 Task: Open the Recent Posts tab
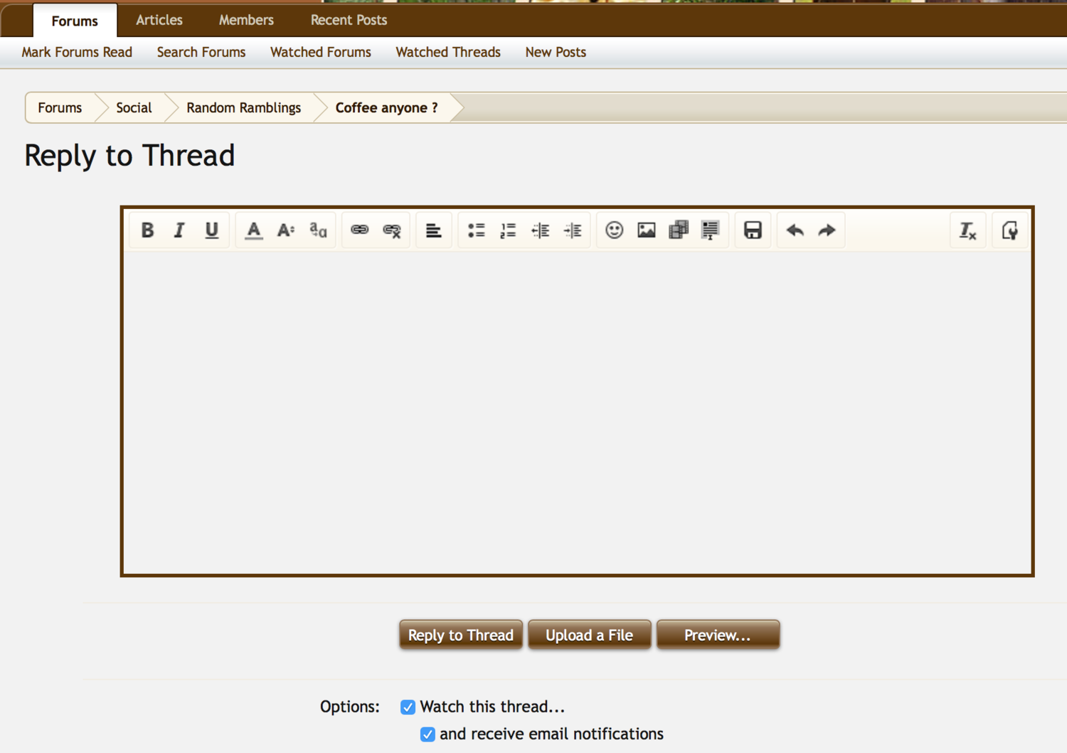point(349,20)
